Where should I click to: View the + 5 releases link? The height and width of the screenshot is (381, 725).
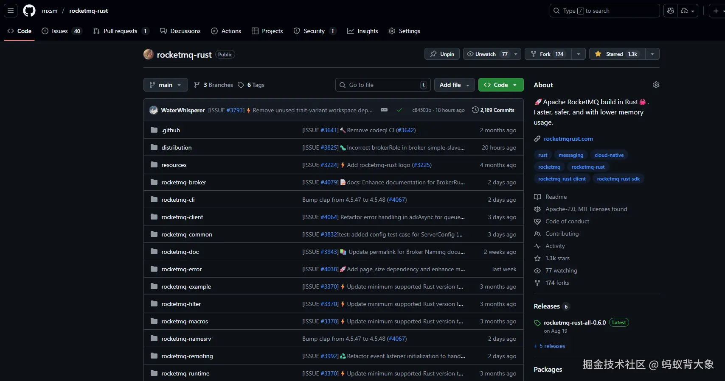[x=549, y=346]
